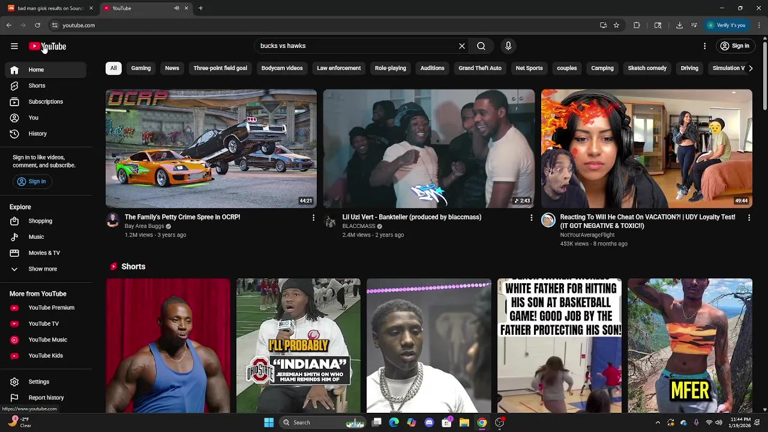Open options for The Family's Petty Crime Spree video

(x=313, y=218)
